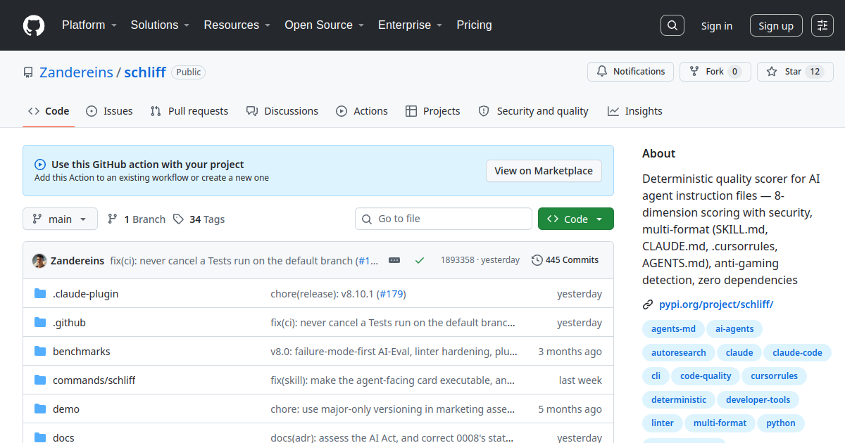View the 34 Tags link
This screenshot has height=443, width=845.
199,219
